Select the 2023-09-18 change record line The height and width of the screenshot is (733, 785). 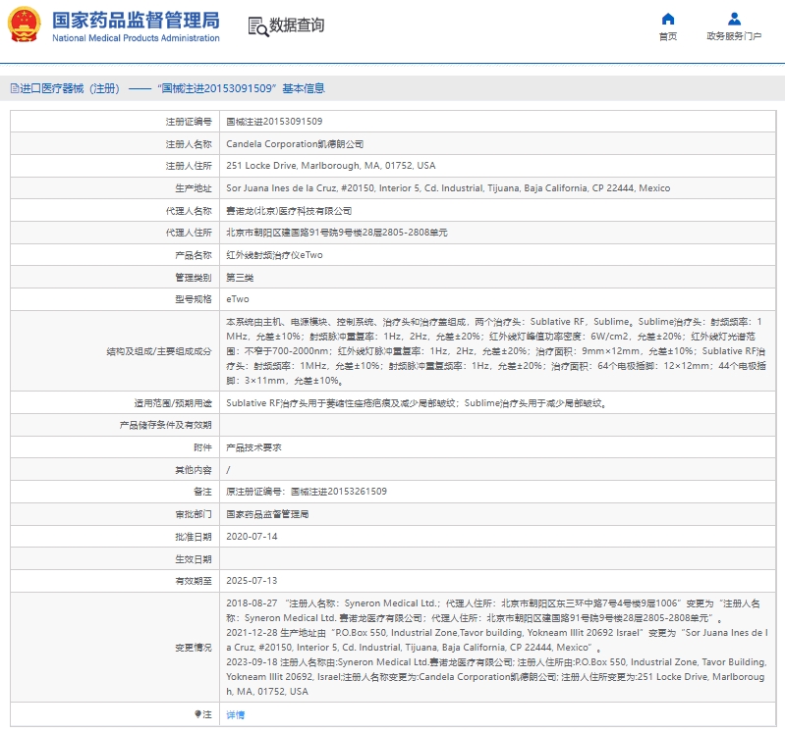pyautogui.click(x=496, y=676)
